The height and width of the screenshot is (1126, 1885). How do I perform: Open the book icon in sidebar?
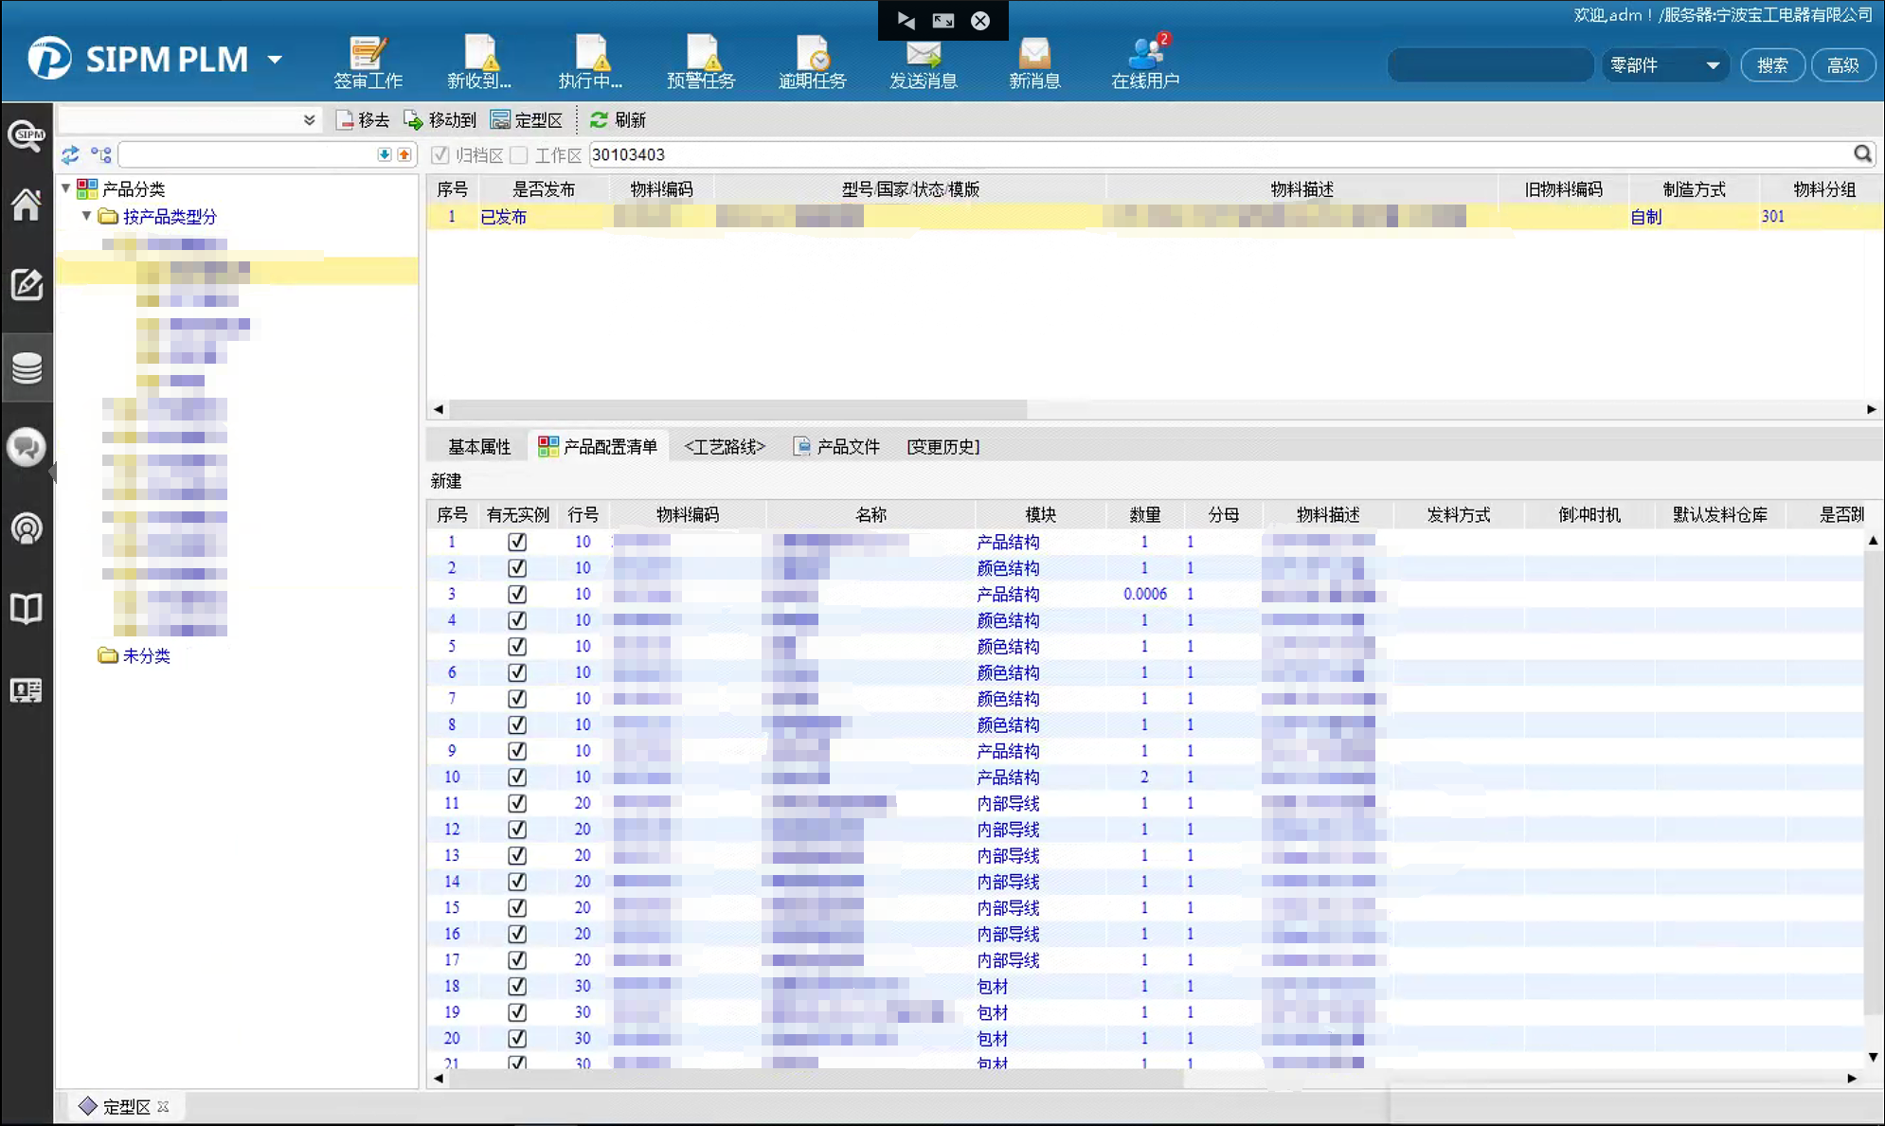pos(27,609)
